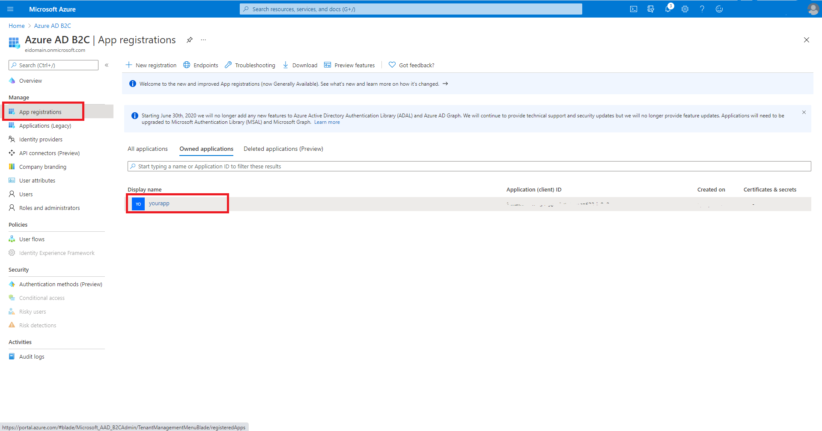Screen dimensions: 822x431
Task: Switch to the All applications tab
Action: (148, 149)
